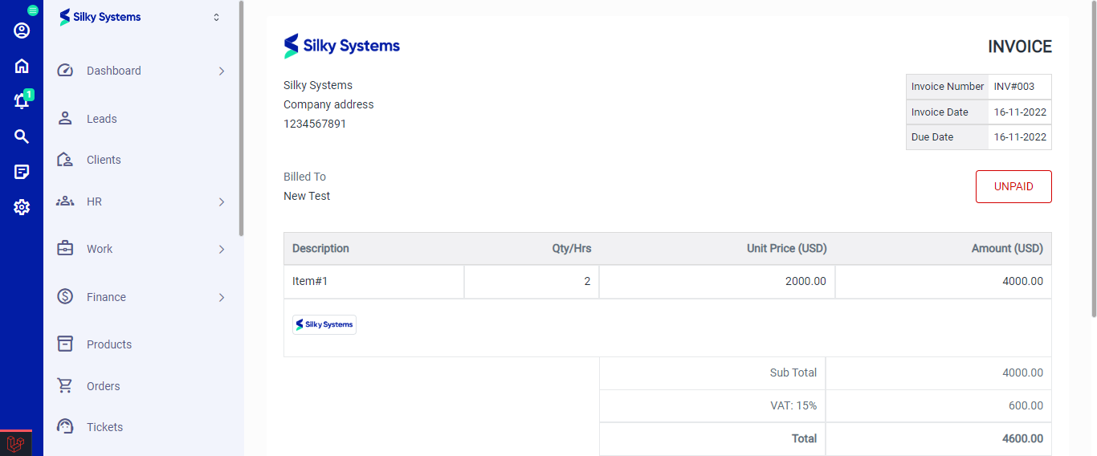Click the Clients building icon
The image size is (1097, 456).
click(x=65, y=160)
